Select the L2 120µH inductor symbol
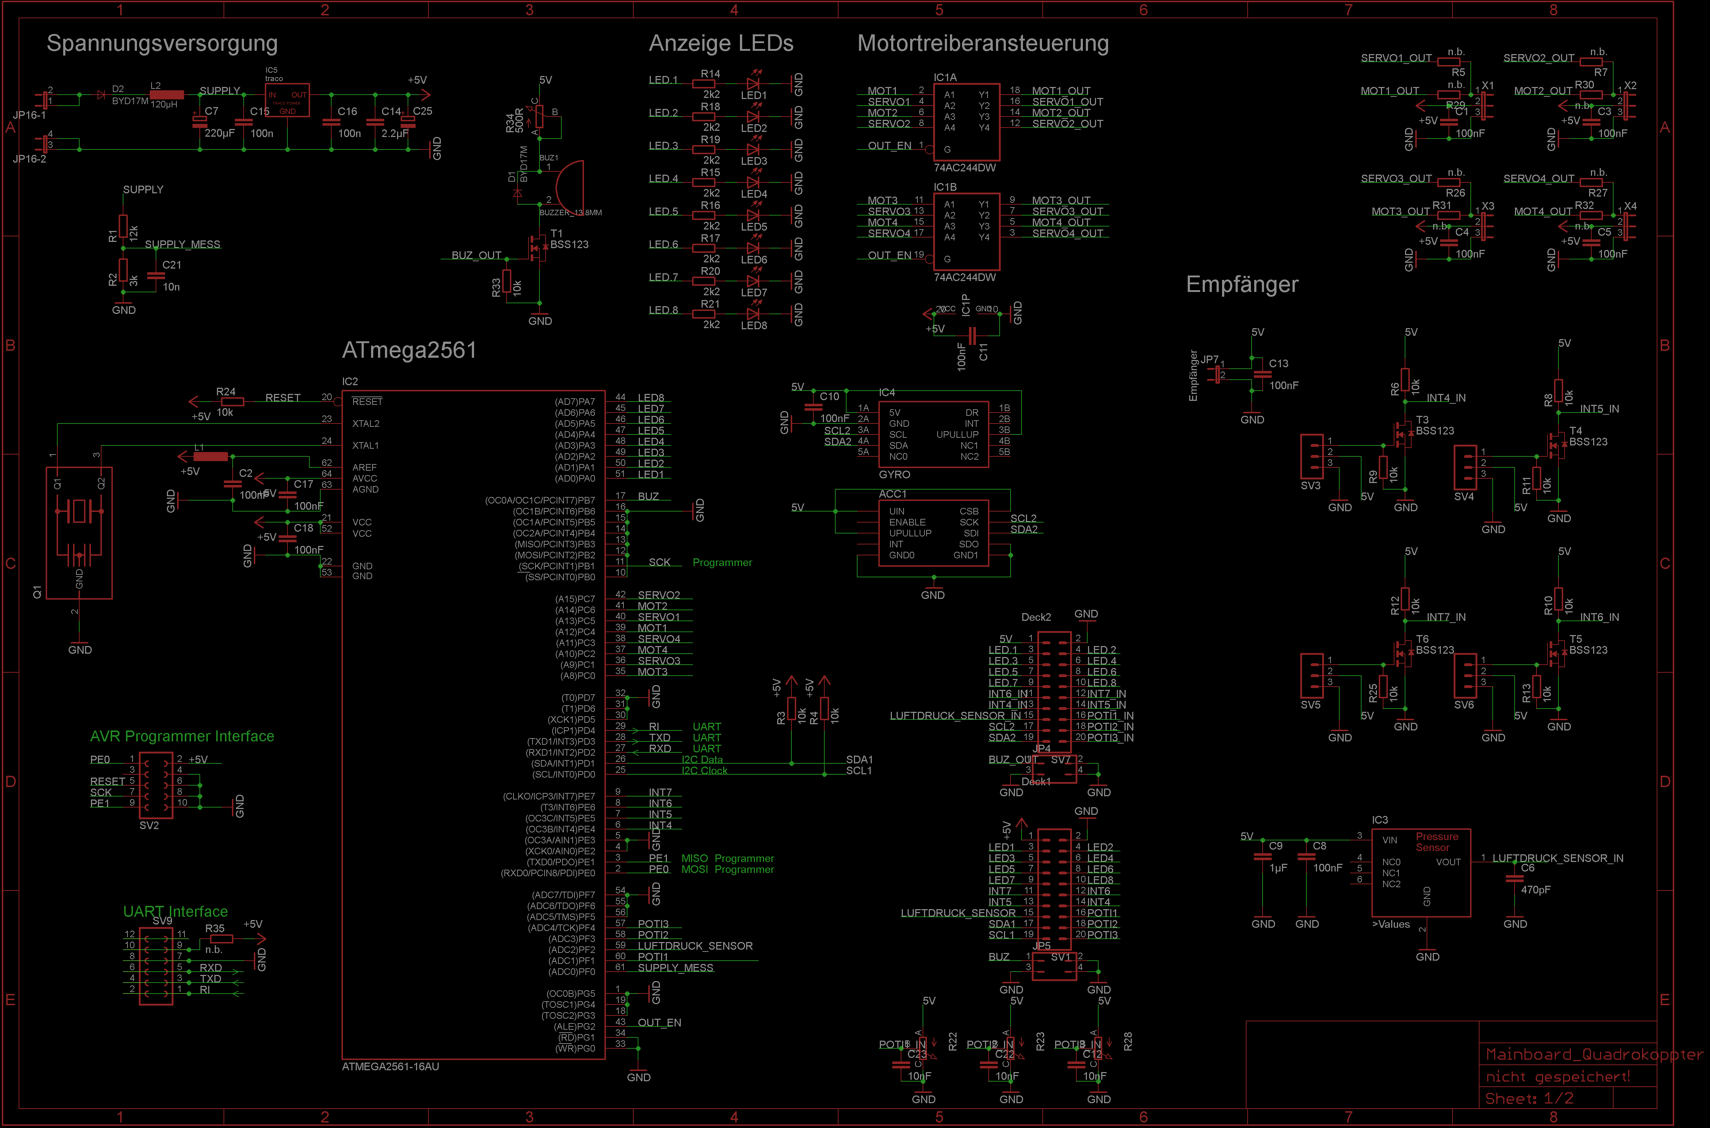The width and height of the screenshot is (1710, 1128). (167, 94)
